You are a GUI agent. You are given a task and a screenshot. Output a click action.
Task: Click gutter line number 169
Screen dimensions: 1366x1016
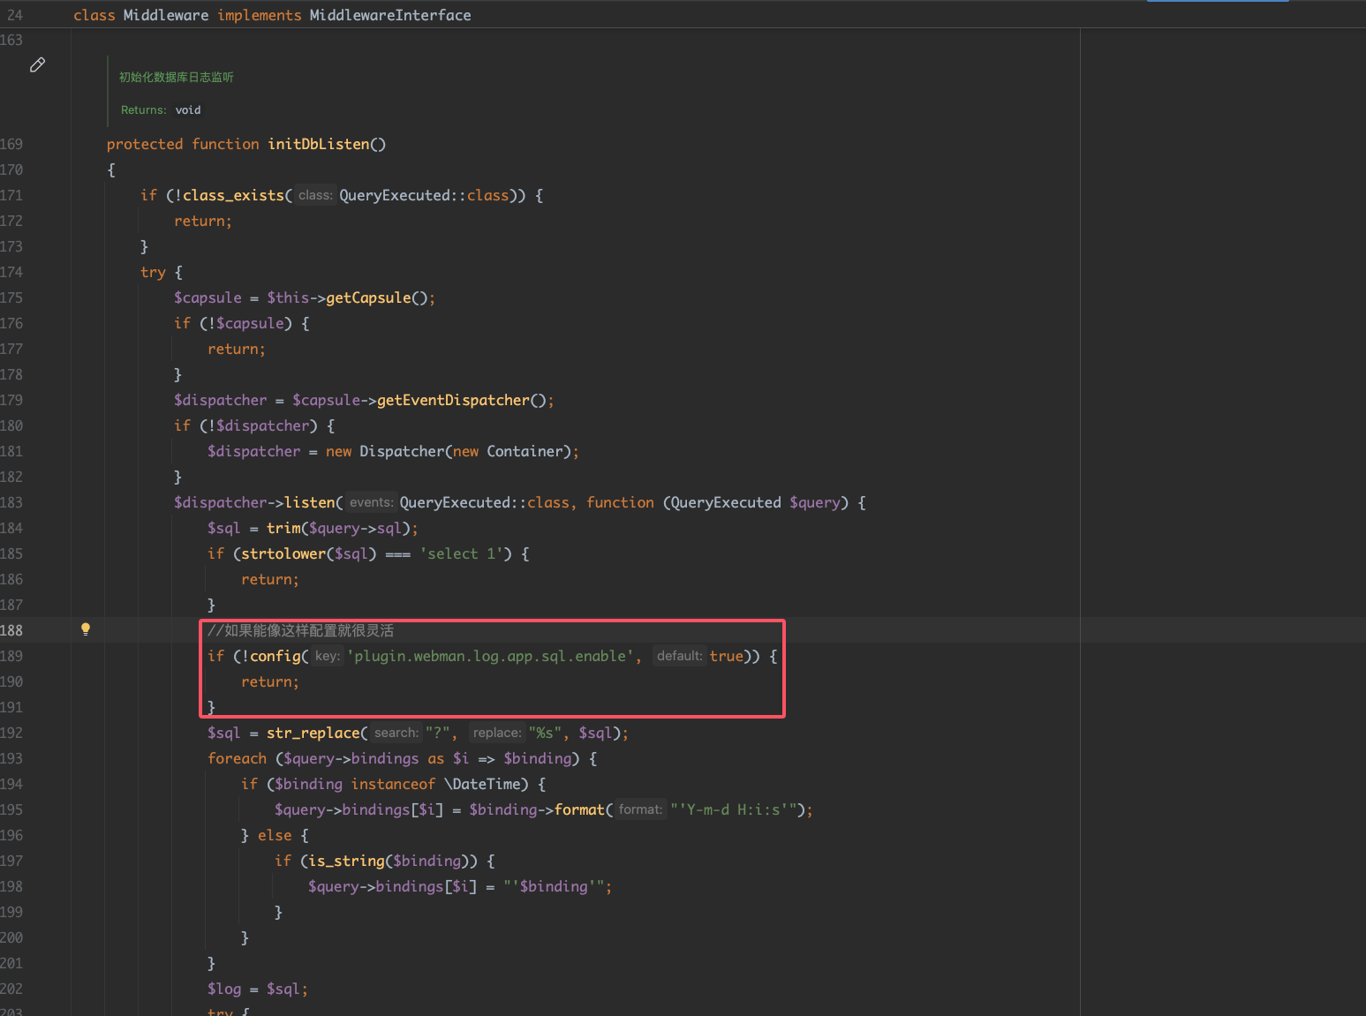12,144
